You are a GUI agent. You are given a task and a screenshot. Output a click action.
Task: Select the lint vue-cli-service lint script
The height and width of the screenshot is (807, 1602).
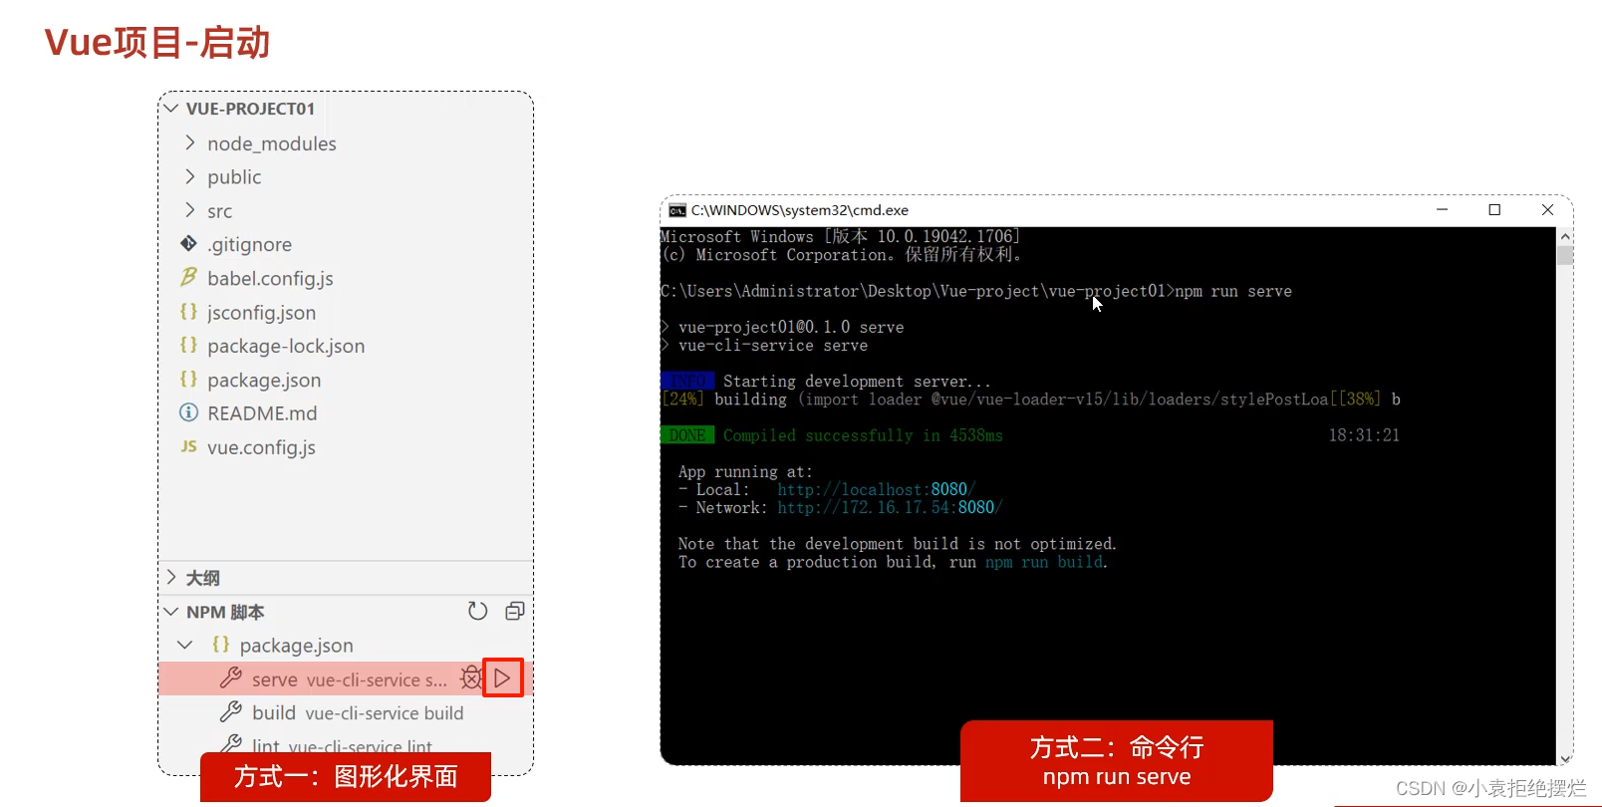(x=346, y=745)
